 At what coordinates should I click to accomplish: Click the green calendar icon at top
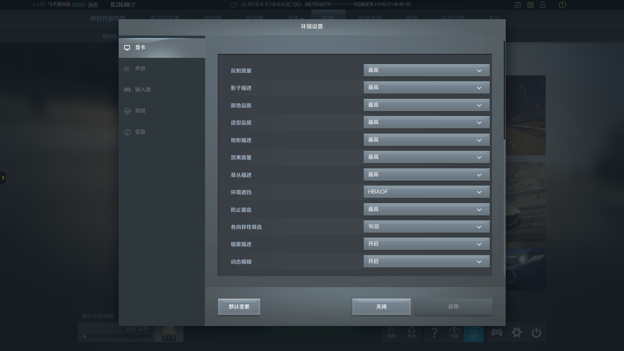[530, 5]
